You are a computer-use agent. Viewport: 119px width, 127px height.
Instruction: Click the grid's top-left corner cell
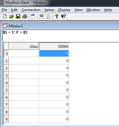pyautogui.click(x=6, y=46)
